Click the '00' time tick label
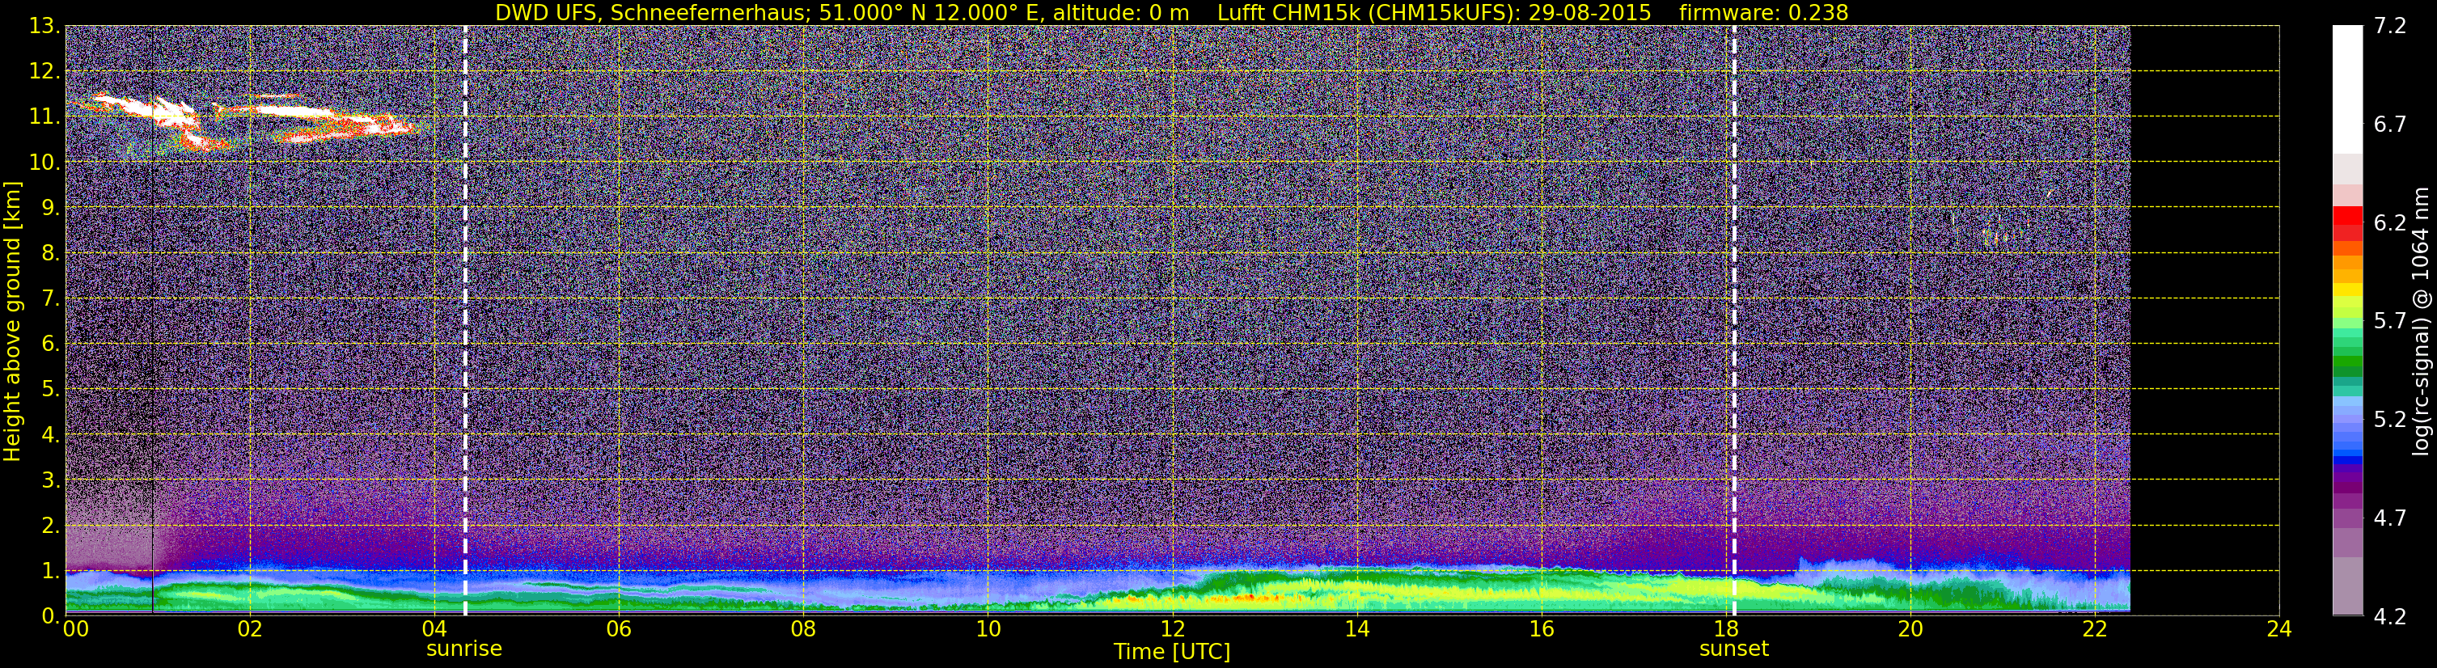The width and height of the screenshot is (2437, 668). (74, 629)
